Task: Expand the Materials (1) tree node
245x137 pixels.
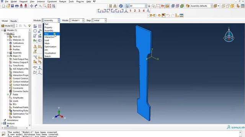Action: pos(8,40)
